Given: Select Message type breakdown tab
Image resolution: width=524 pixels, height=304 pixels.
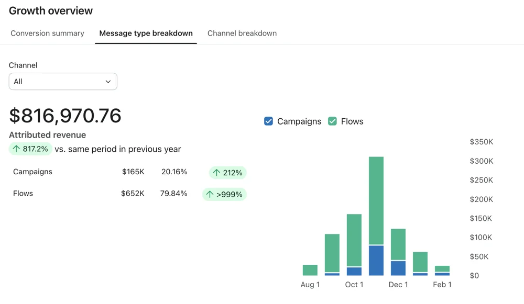Looking at the screenshot, I should point(146,33).
